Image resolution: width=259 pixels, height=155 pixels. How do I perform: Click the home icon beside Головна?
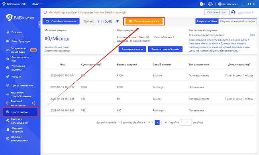8,32
